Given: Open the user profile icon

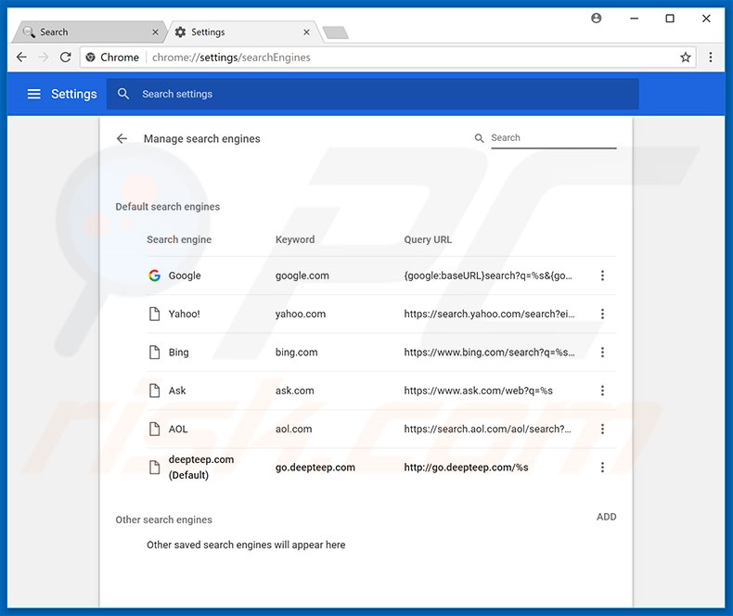Looking at the screenshot, I should pos(596,19).
